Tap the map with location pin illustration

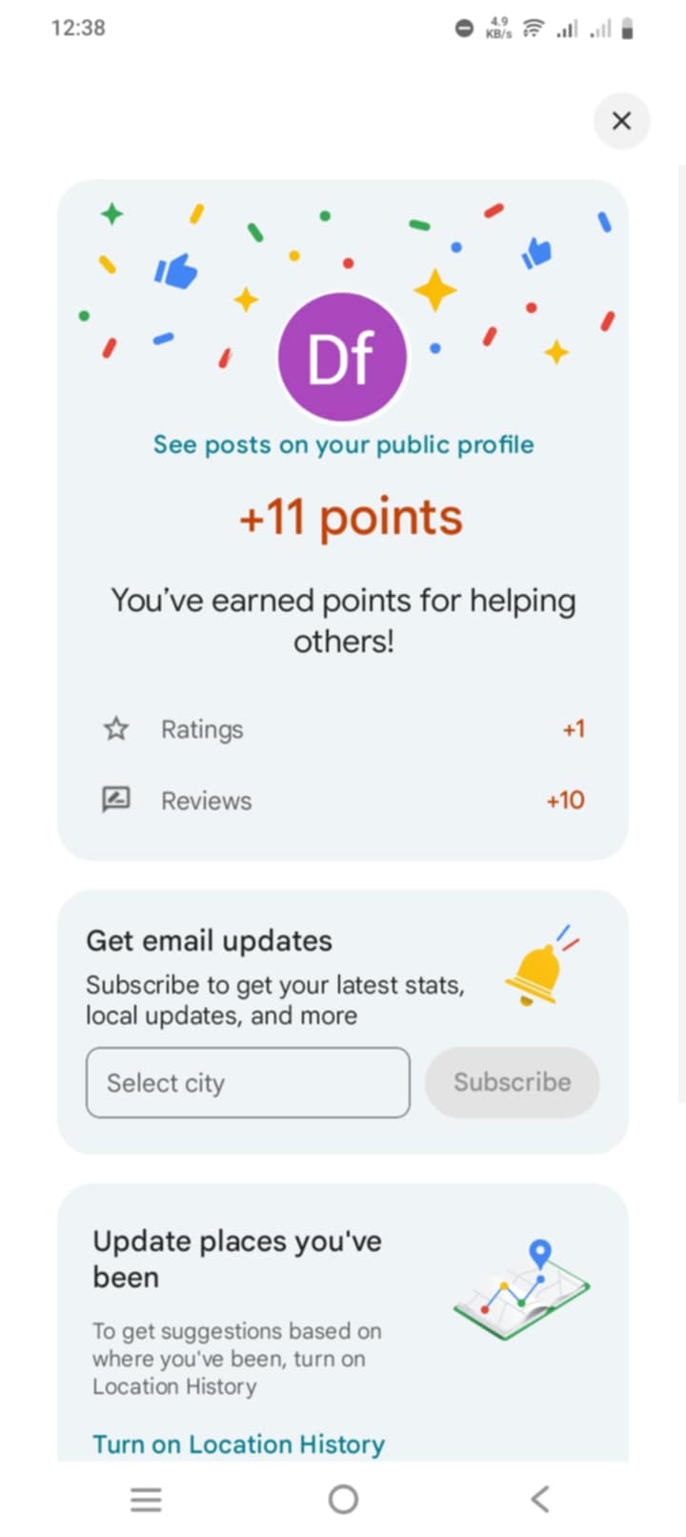tap(522, 1289)
